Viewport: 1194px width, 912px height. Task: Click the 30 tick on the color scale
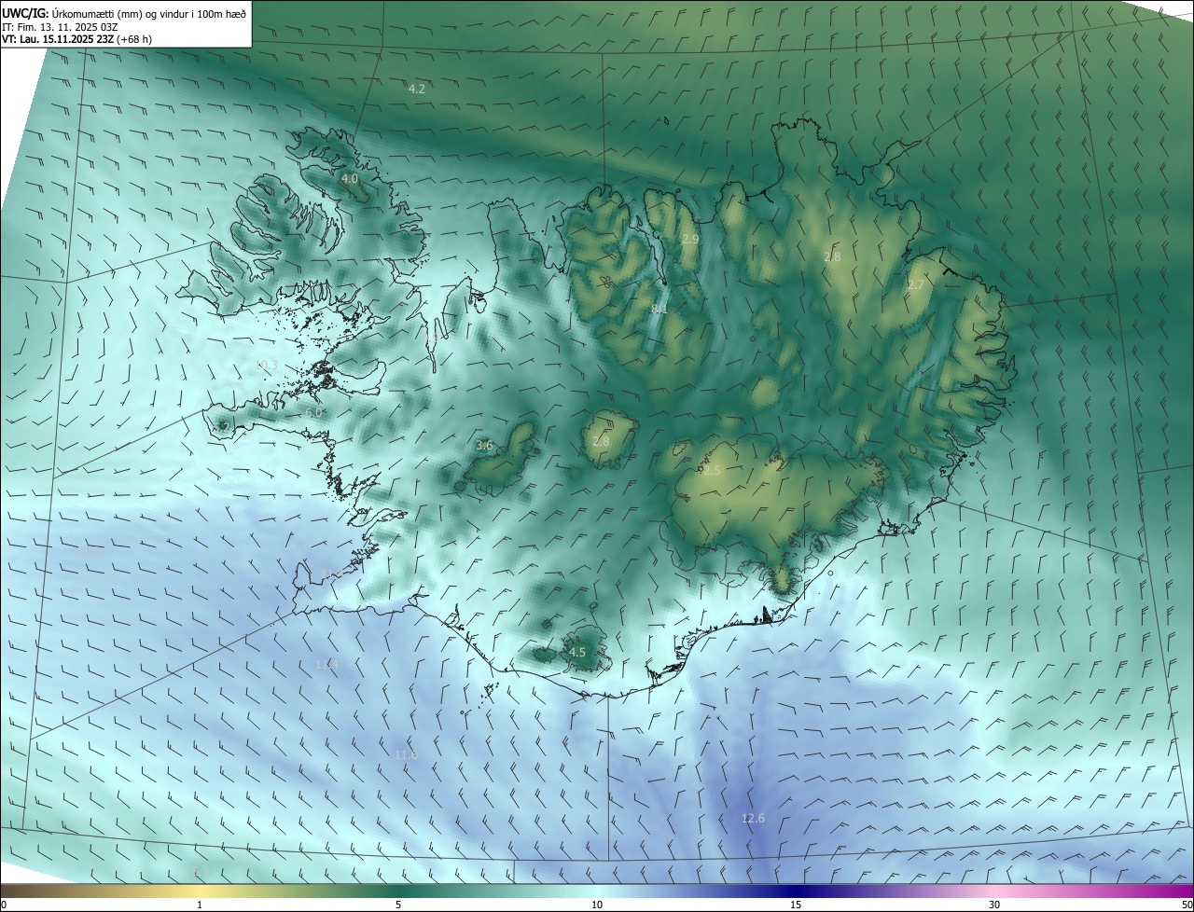pos(994,905)
